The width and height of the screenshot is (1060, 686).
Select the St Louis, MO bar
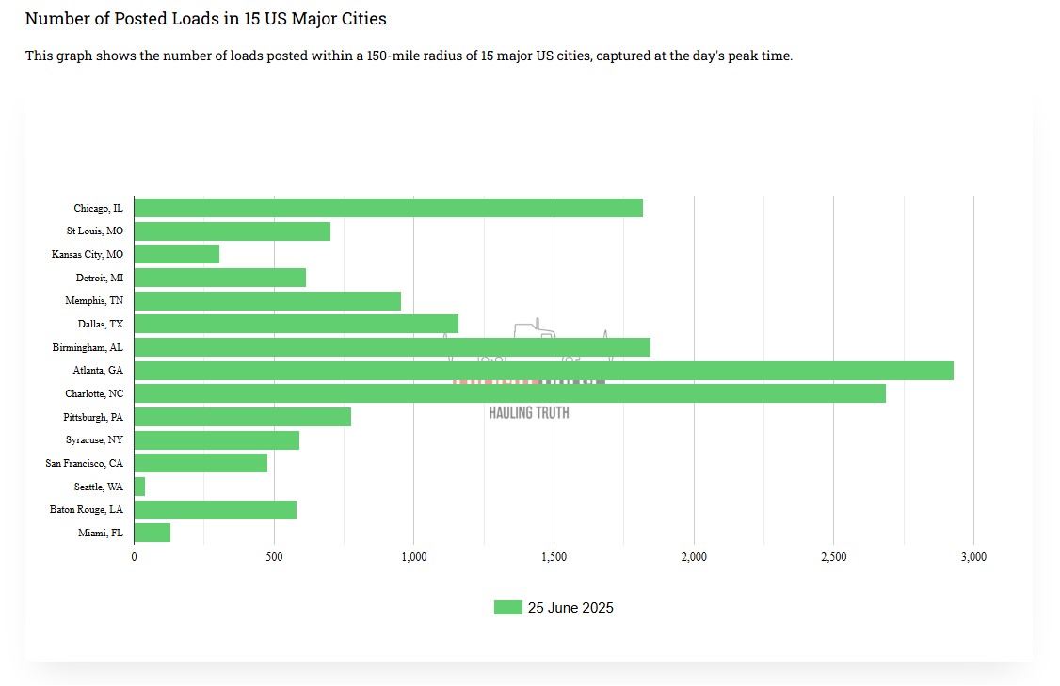pyautogui.click(x=232, y=231)
